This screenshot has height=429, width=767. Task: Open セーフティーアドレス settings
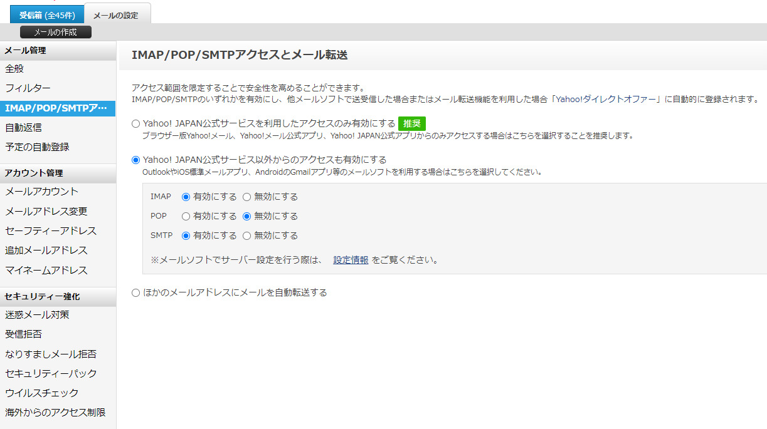pos(51,231)
